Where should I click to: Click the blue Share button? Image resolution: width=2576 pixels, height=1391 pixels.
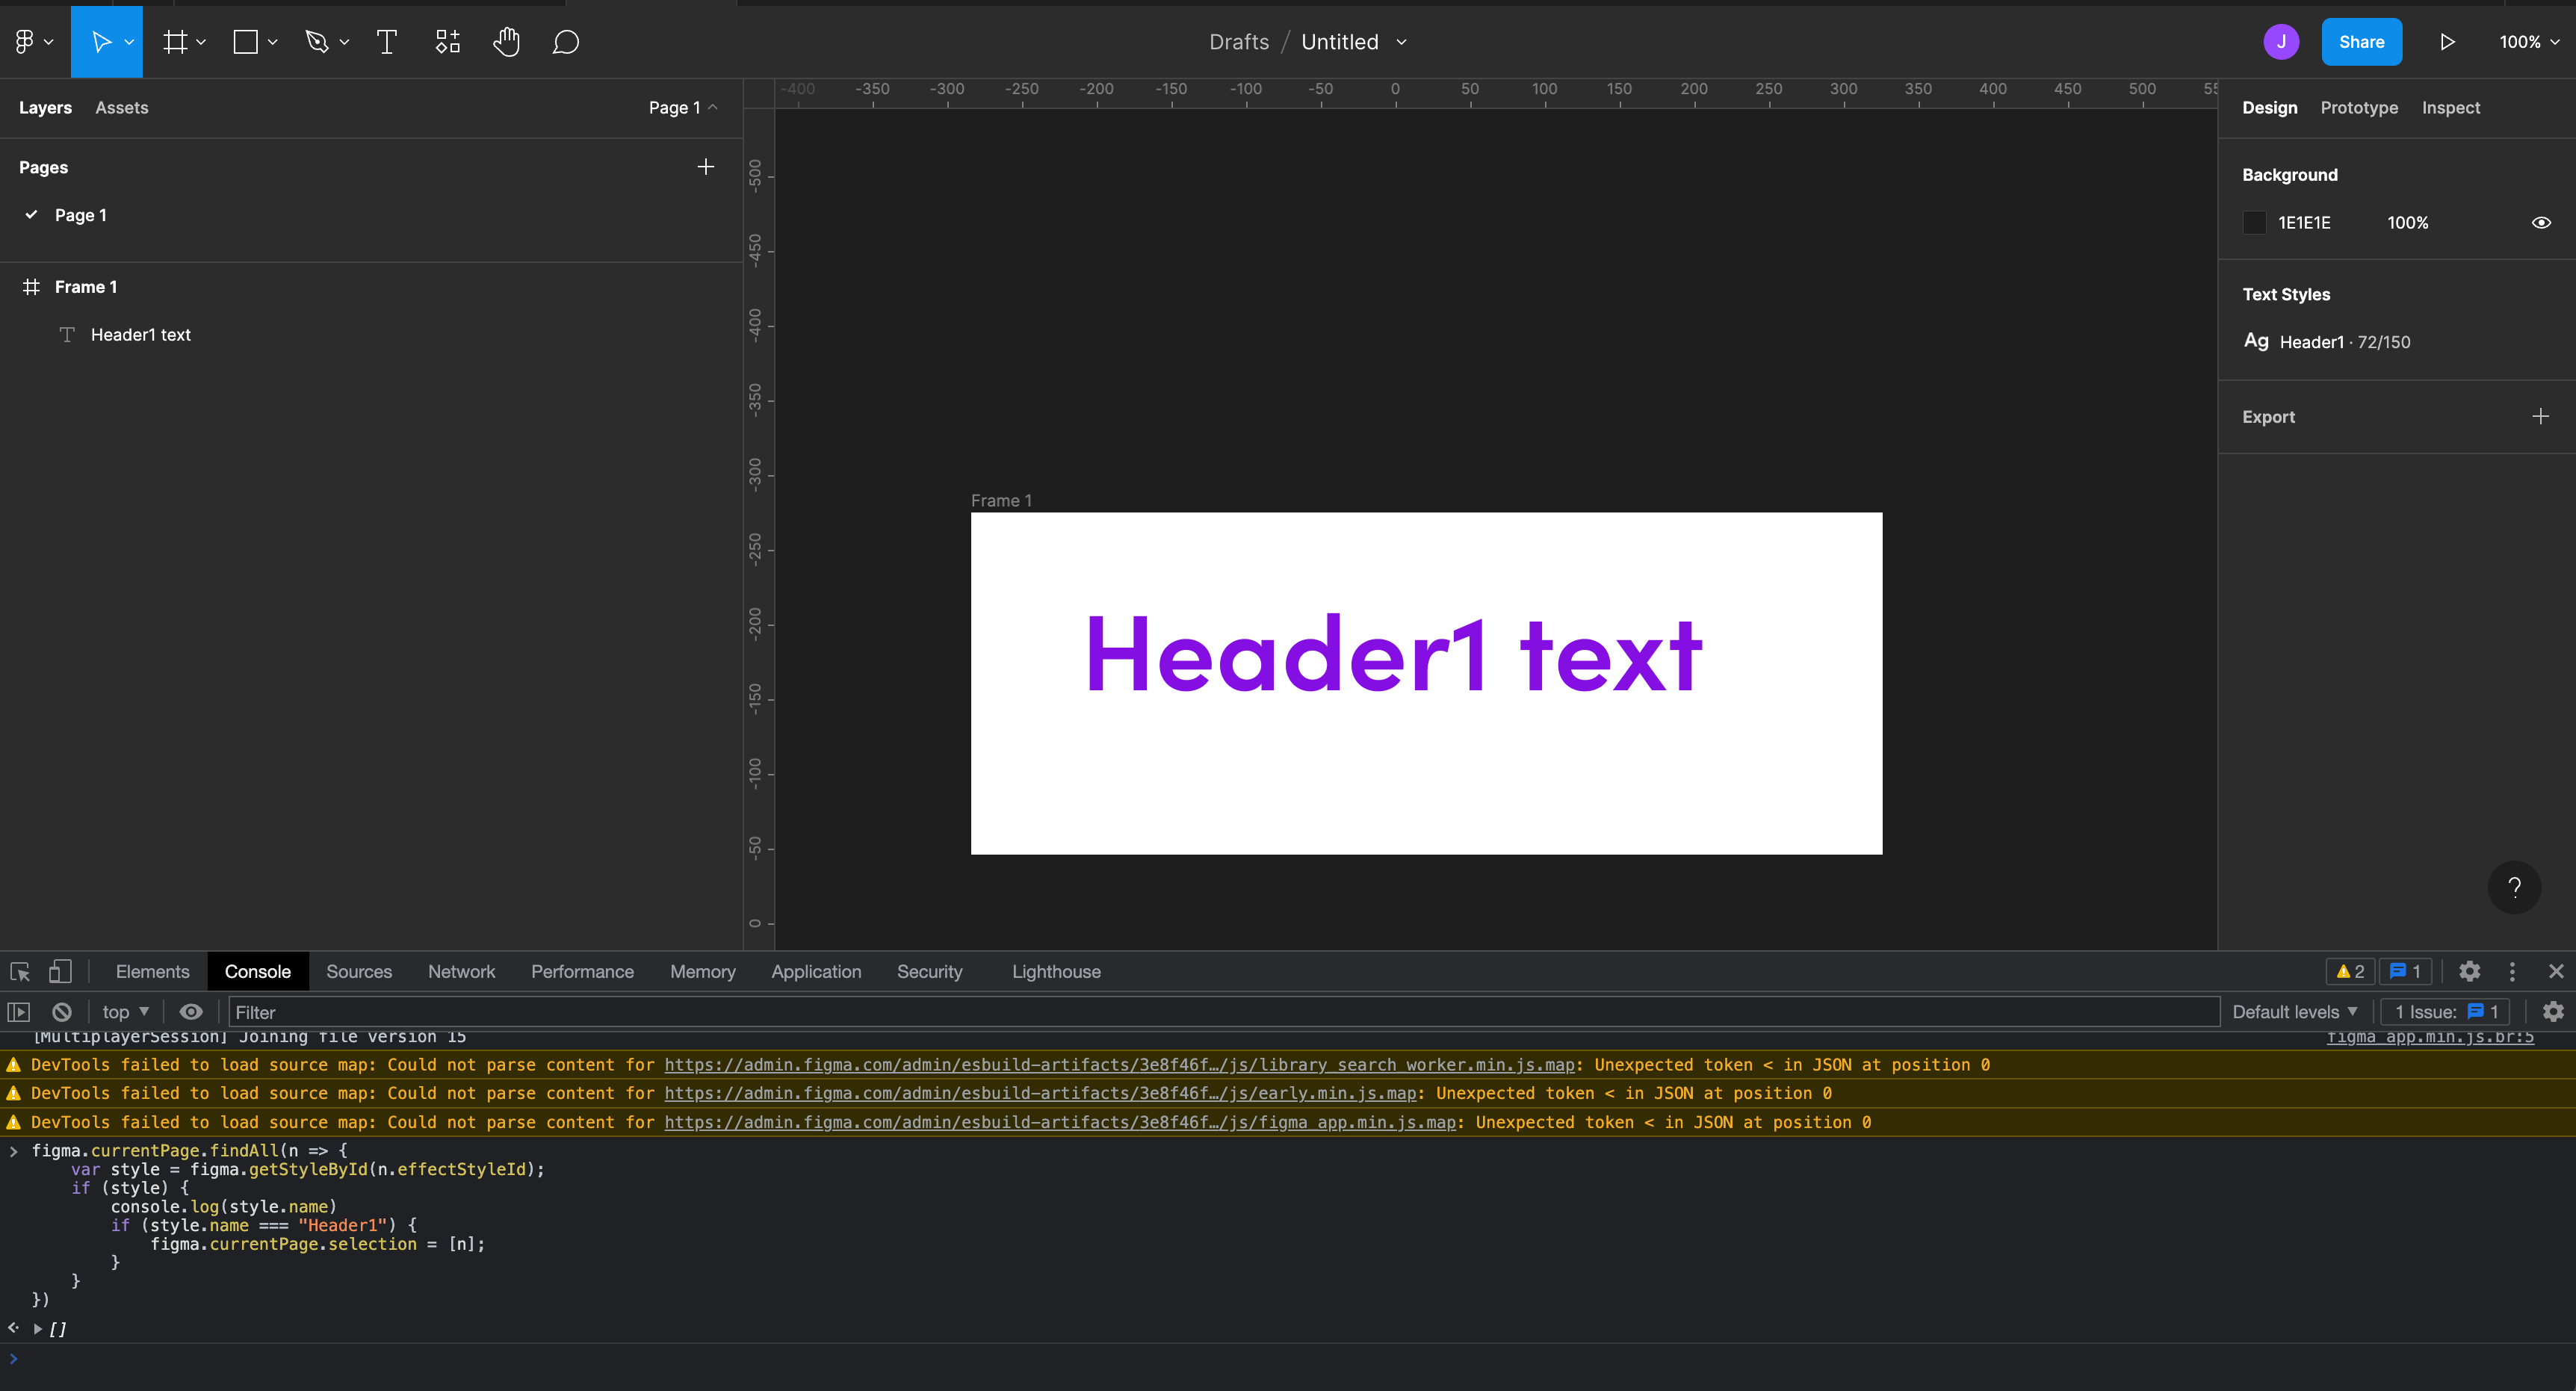2362,42
